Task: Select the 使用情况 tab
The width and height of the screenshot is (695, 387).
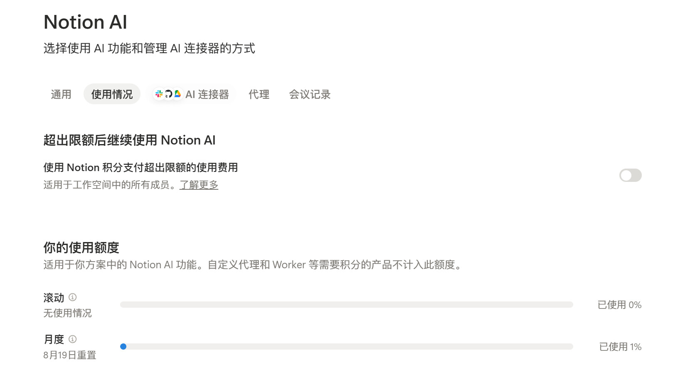Action: (x=112, y=94)
